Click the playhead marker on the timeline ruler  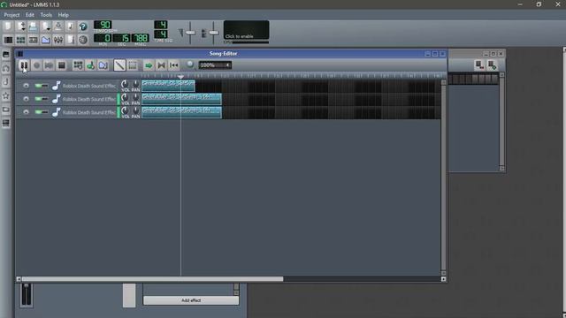point(180,77)
